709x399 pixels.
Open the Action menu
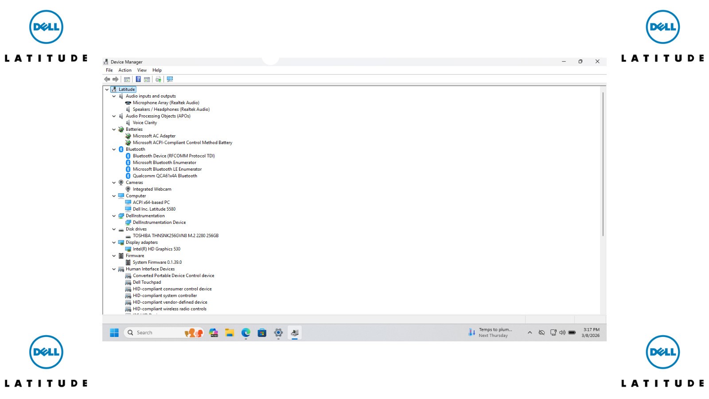click(x=125, y=70)
